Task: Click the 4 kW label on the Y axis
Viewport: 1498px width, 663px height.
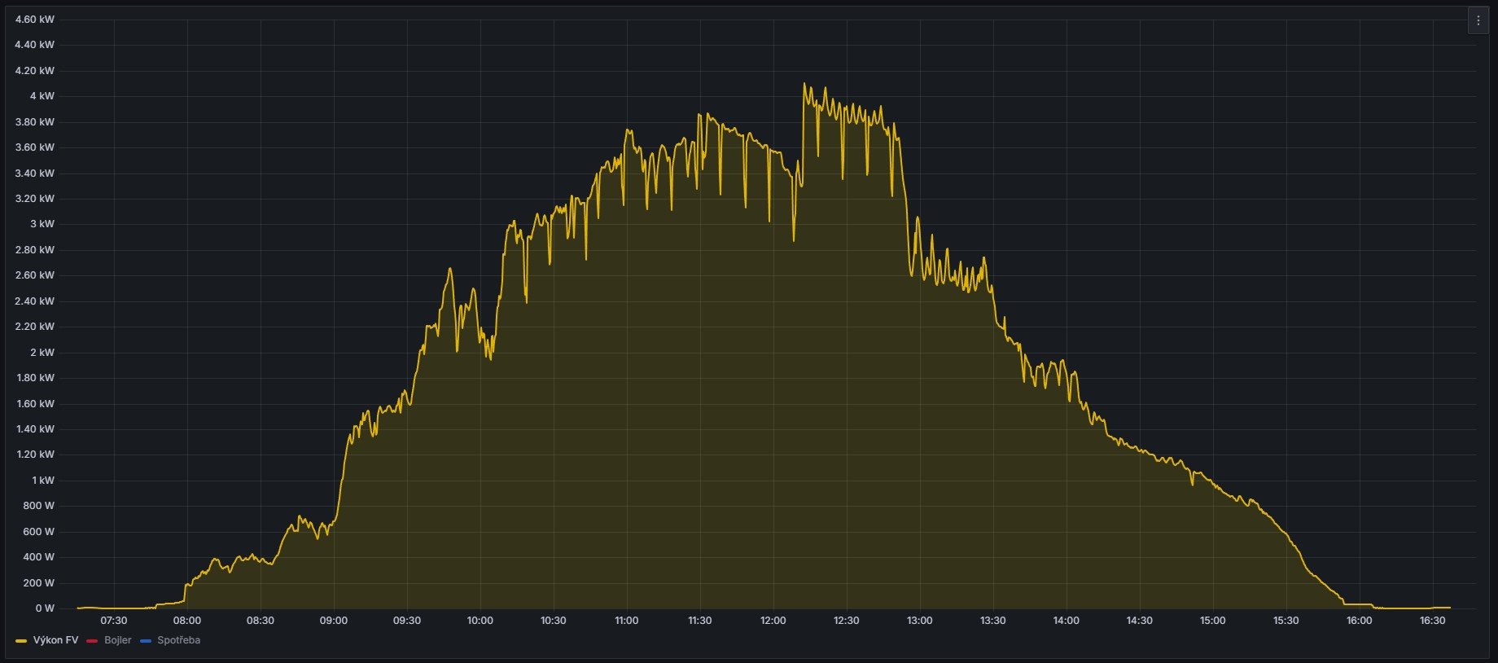Action: pyautogui.click(x=42, y=96)
